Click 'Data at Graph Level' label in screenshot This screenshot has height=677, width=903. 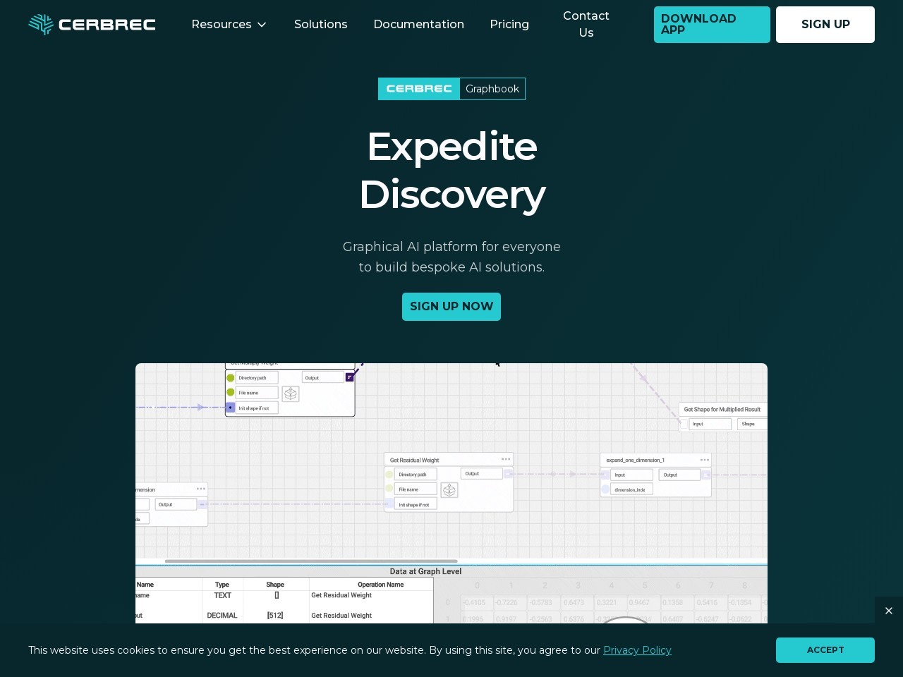(425, 571)
